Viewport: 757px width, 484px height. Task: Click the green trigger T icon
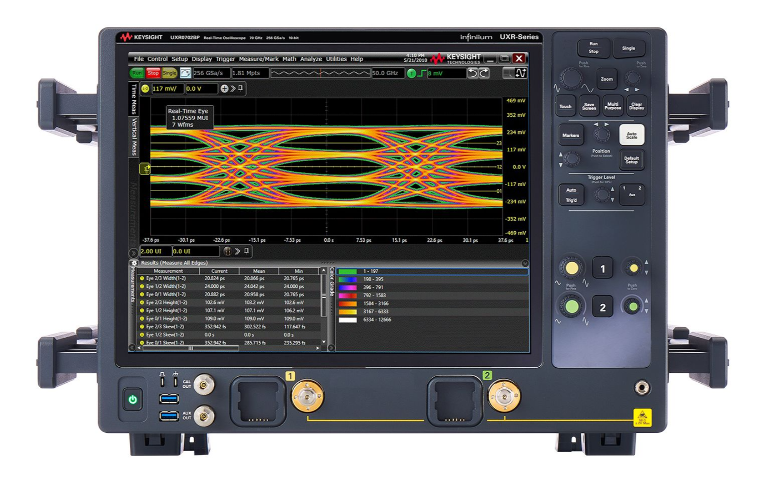click(x=411, y=73)
